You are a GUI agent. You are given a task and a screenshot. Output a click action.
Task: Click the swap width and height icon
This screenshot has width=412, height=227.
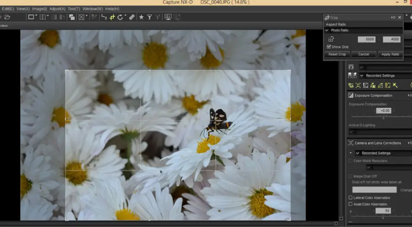[x=331, y=39]
